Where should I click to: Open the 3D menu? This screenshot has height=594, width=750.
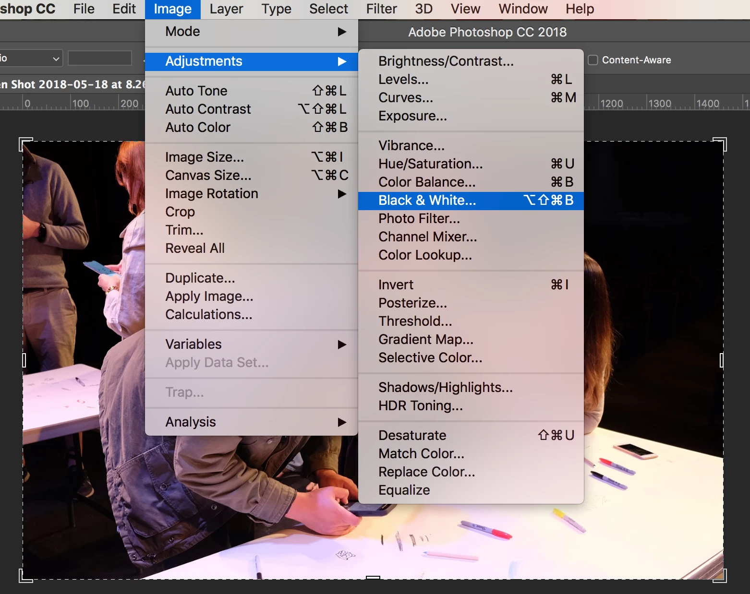tap(423, 9)
